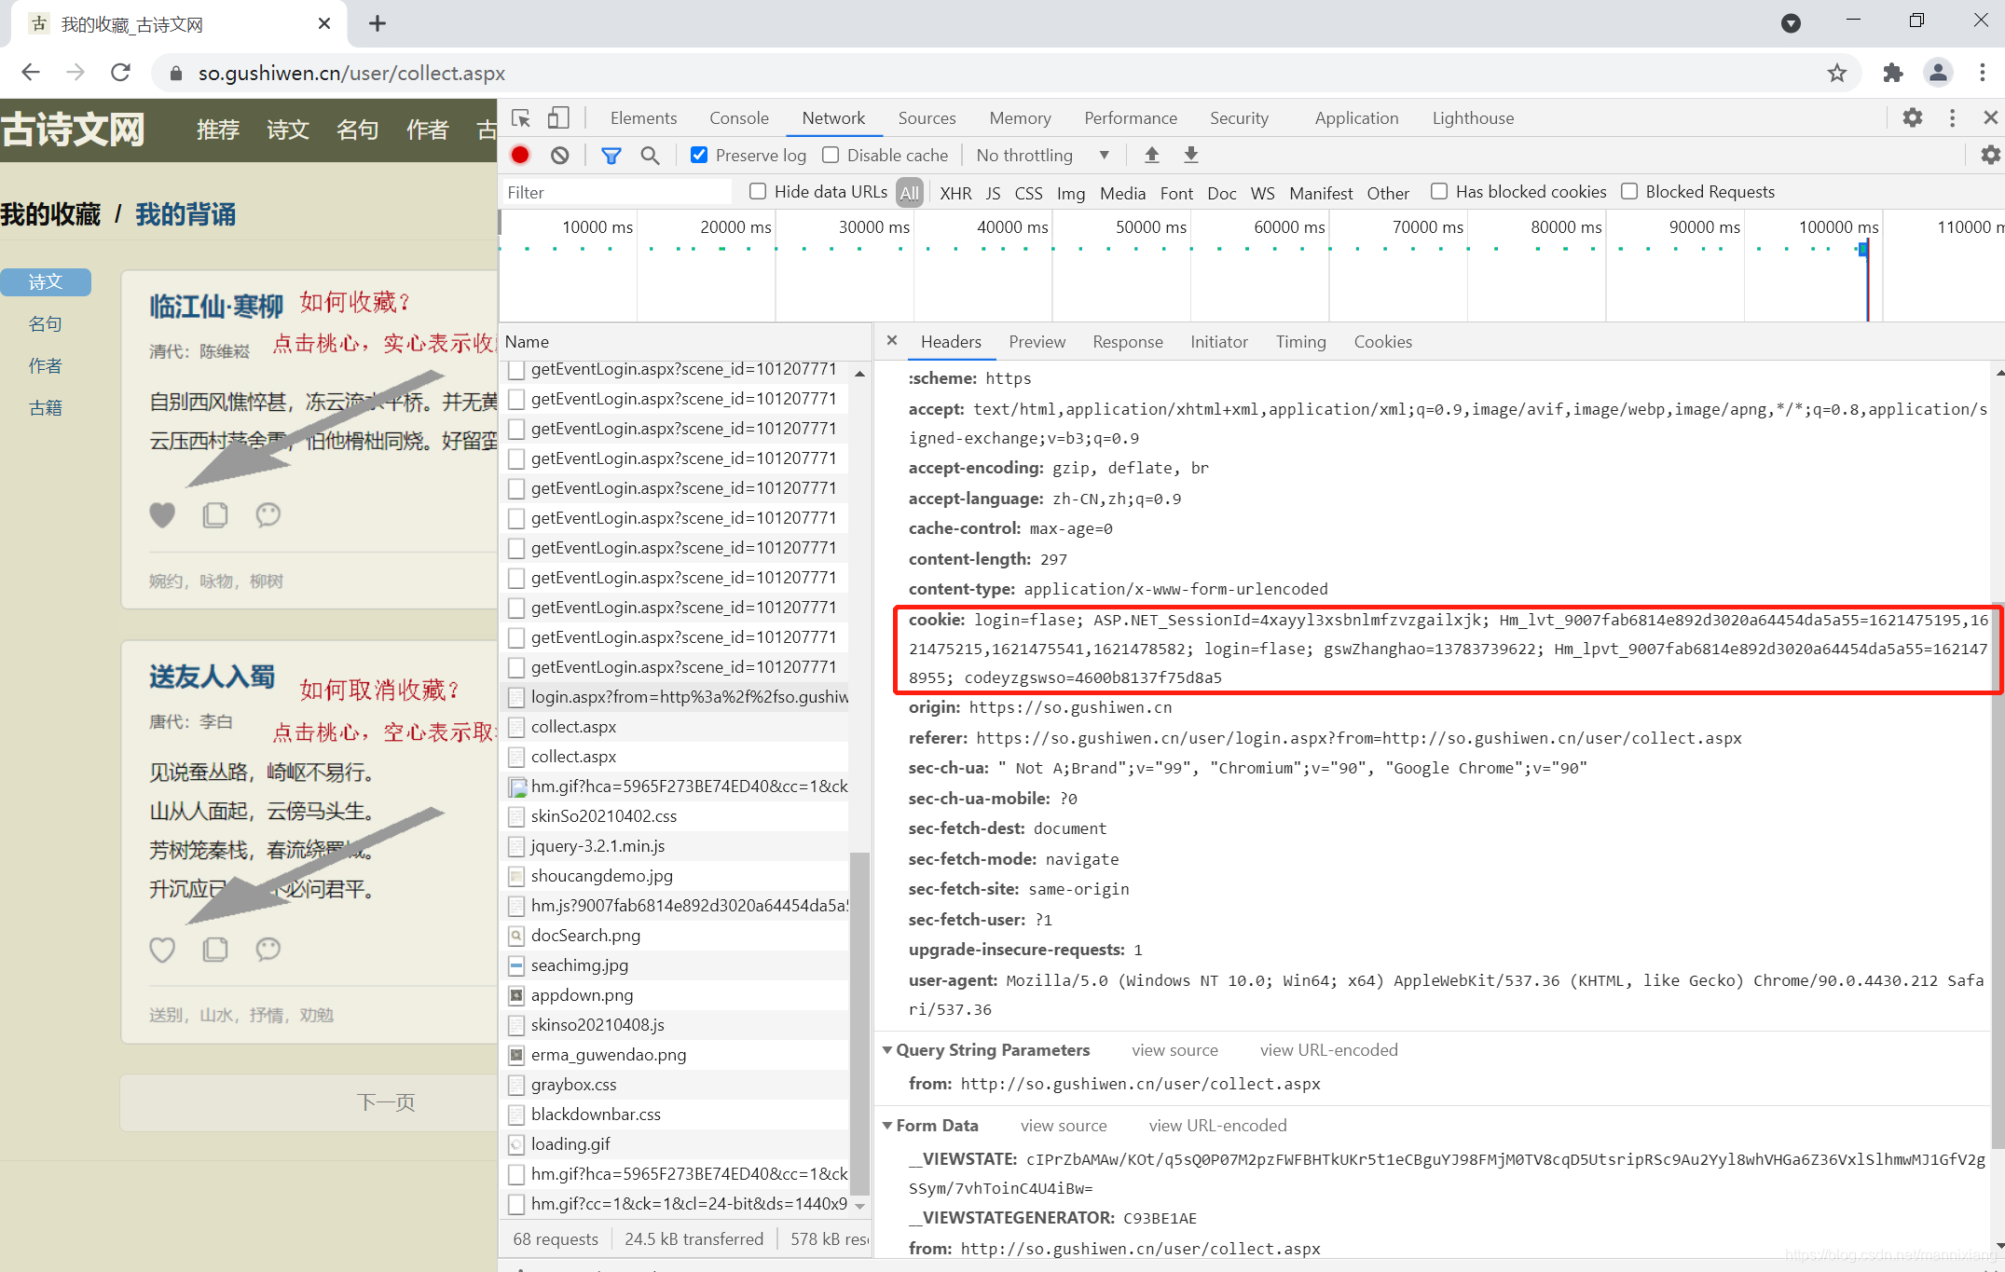Screen dimensions: 2005x1272
Task: Toggle Preserve log checkbox
Action: (698, 157)
